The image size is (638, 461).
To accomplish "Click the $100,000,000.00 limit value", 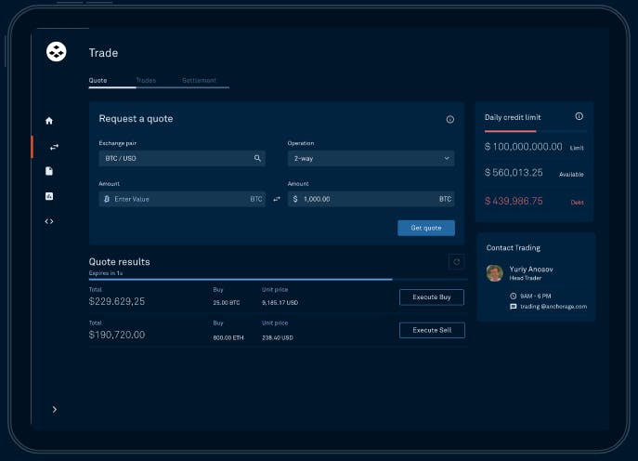I will [x=523, y=147].
